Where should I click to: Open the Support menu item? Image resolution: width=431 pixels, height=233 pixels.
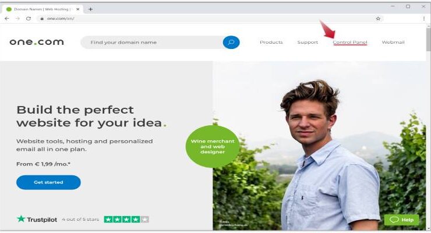pyautogui.click(x=308, y=43)
